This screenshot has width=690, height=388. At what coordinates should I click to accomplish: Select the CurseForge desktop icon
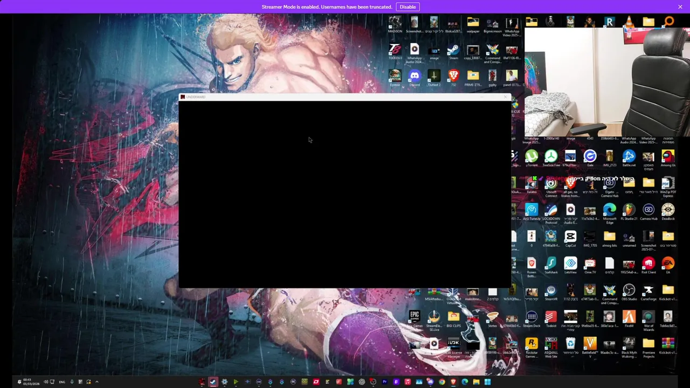(648, 293)
